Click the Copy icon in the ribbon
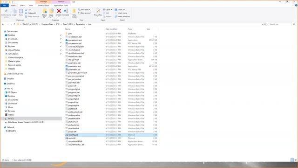The image size is (298, 168). [x=14, y=13]
